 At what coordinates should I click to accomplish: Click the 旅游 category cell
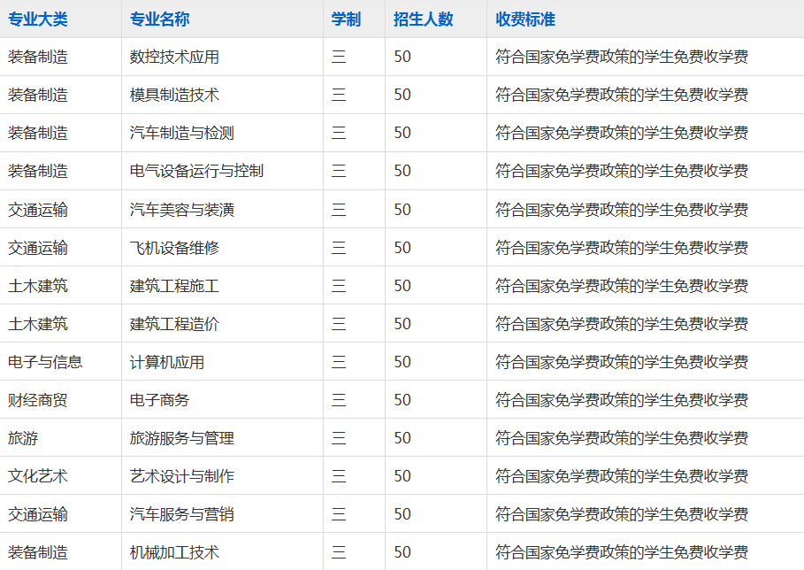pyautogui.click(x=23, y=437)
